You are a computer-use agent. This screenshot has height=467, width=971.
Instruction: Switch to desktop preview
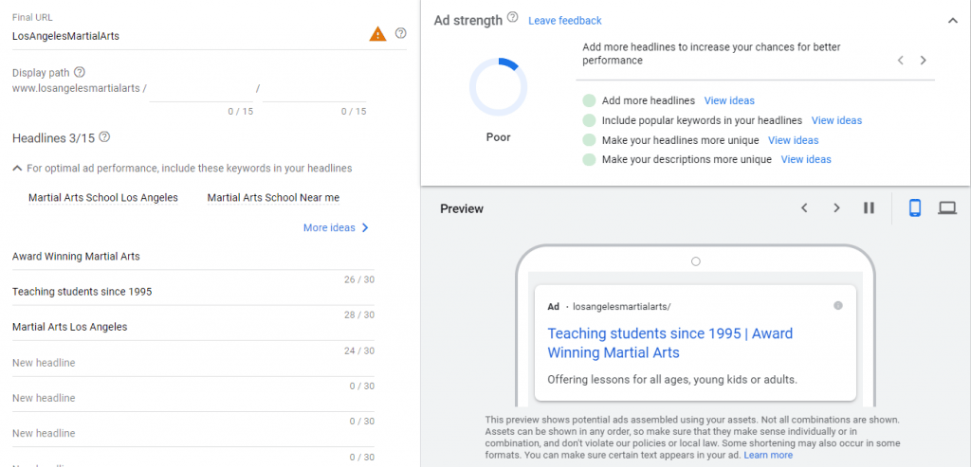947,208
